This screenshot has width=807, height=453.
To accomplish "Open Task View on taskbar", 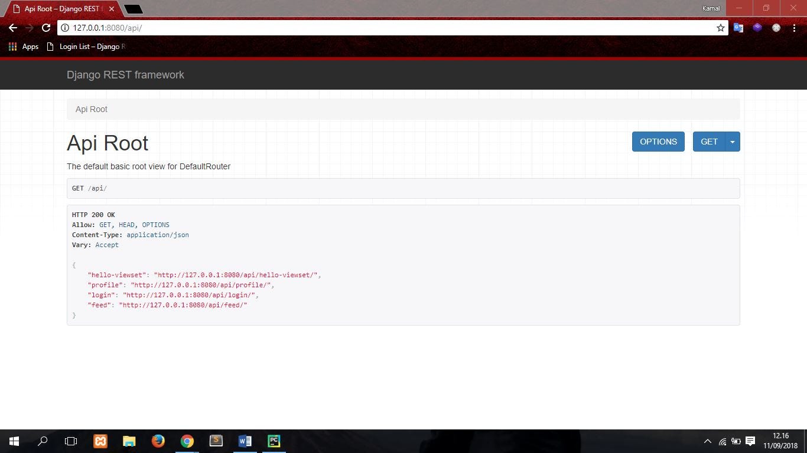I will [x=71, y=441].
